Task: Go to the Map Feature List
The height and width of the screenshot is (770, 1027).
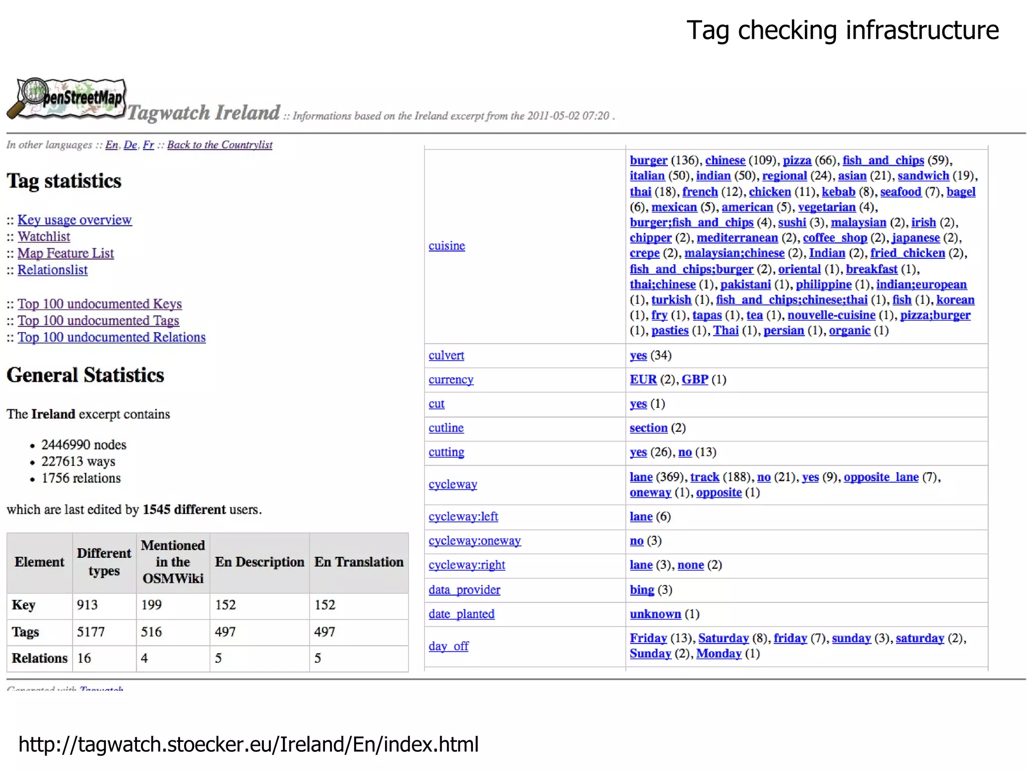Action: coord(65,253)
